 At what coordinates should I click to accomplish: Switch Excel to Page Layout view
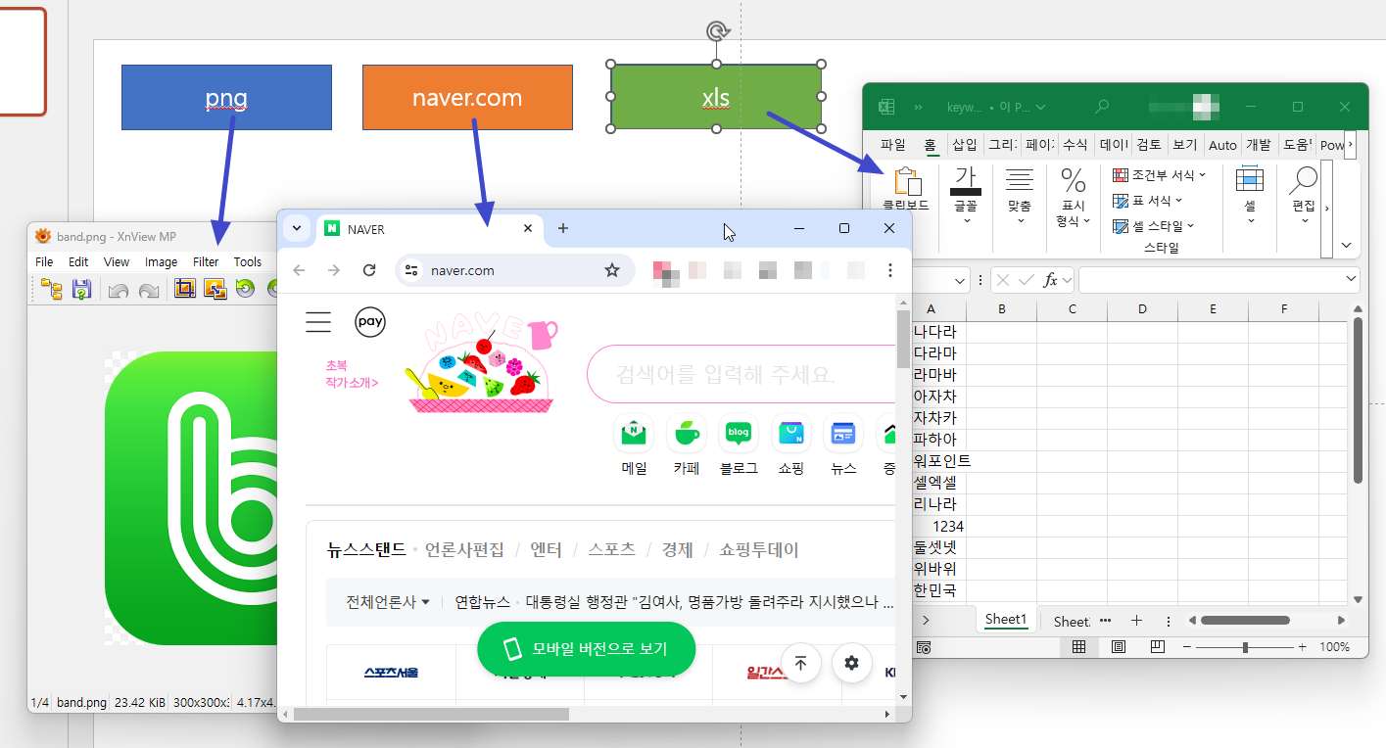point(1119,647)
